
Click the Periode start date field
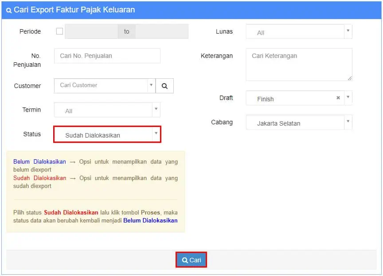point(91,31)
